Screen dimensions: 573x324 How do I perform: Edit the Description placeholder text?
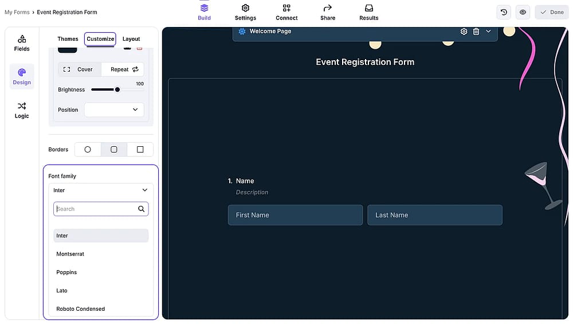coord(252,192)
